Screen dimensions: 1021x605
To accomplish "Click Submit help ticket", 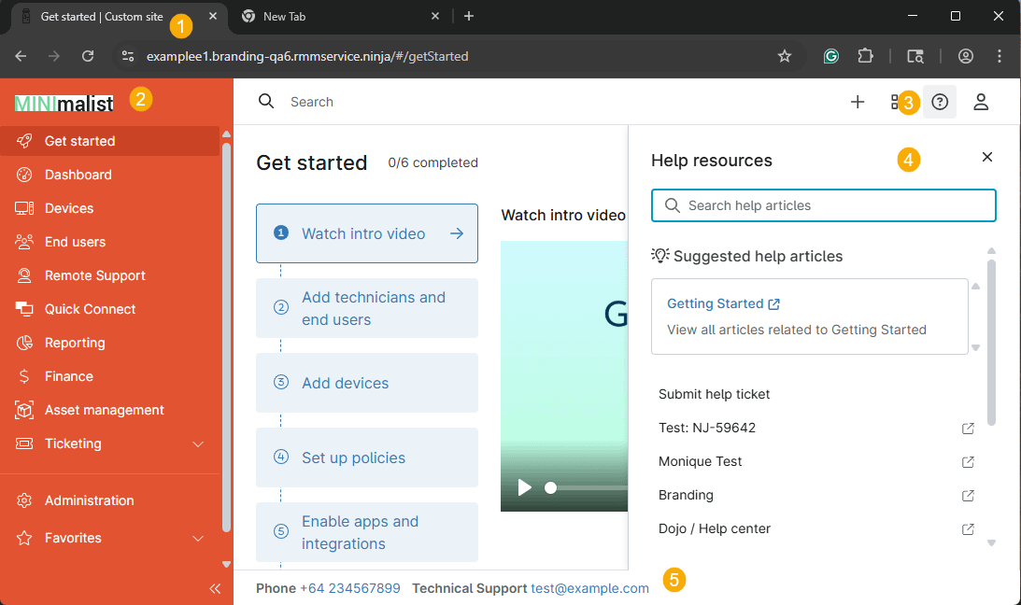I will click(x=715, y=394).
